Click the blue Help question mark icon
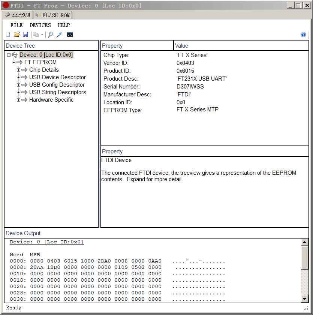The height and width of the screenshot is (315, 313). click(x=303, y=34)
